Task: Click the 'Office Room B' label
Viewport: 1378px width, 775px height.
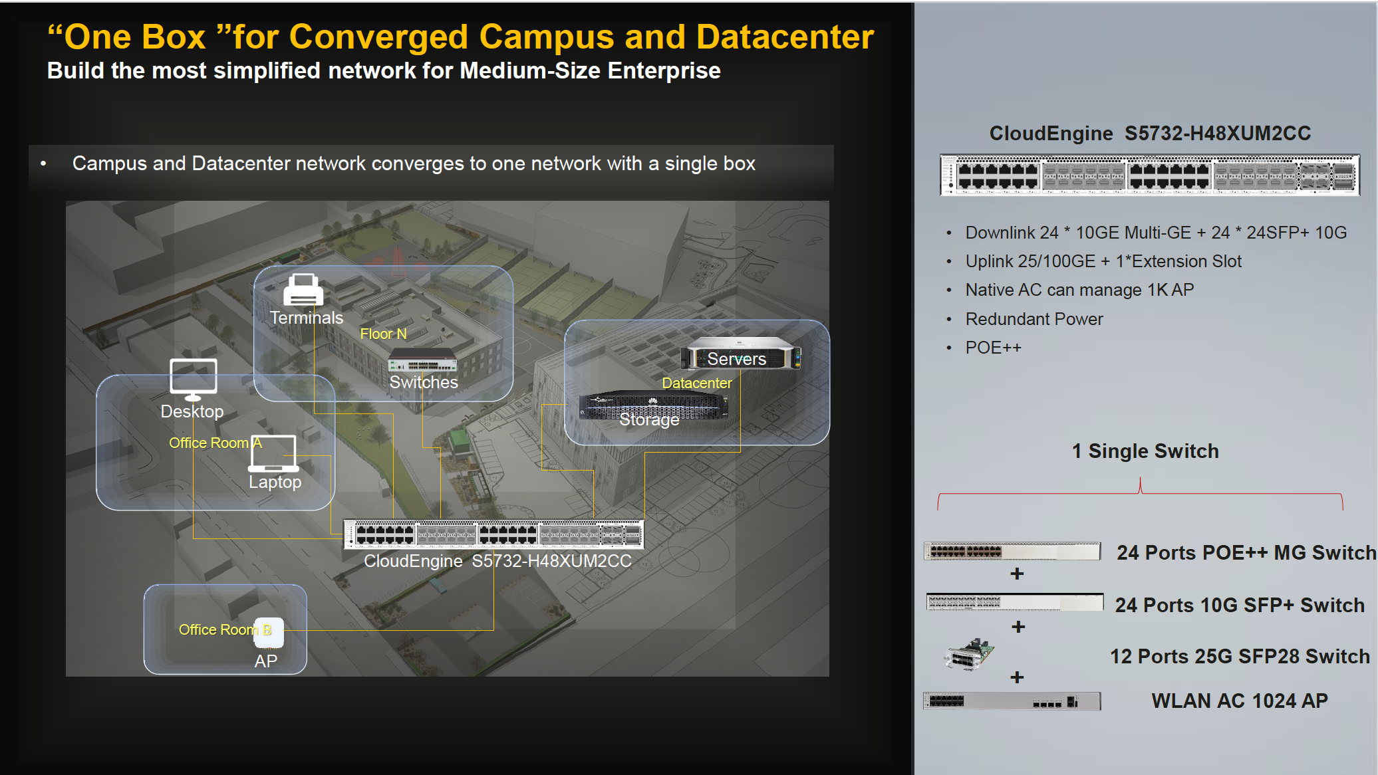Action: pyautogui.click(x=225, y=629)
